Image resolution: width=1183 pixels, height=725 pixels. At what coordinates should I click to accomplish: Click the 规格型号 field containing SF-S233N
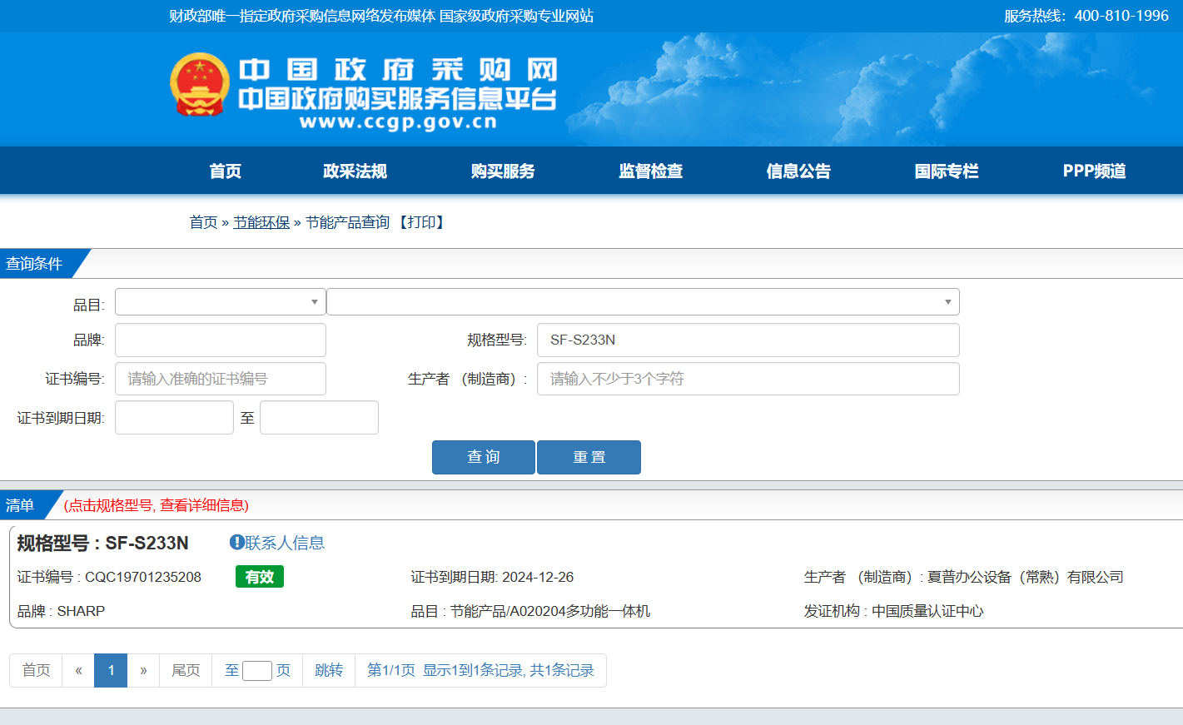tap(748, 340)
